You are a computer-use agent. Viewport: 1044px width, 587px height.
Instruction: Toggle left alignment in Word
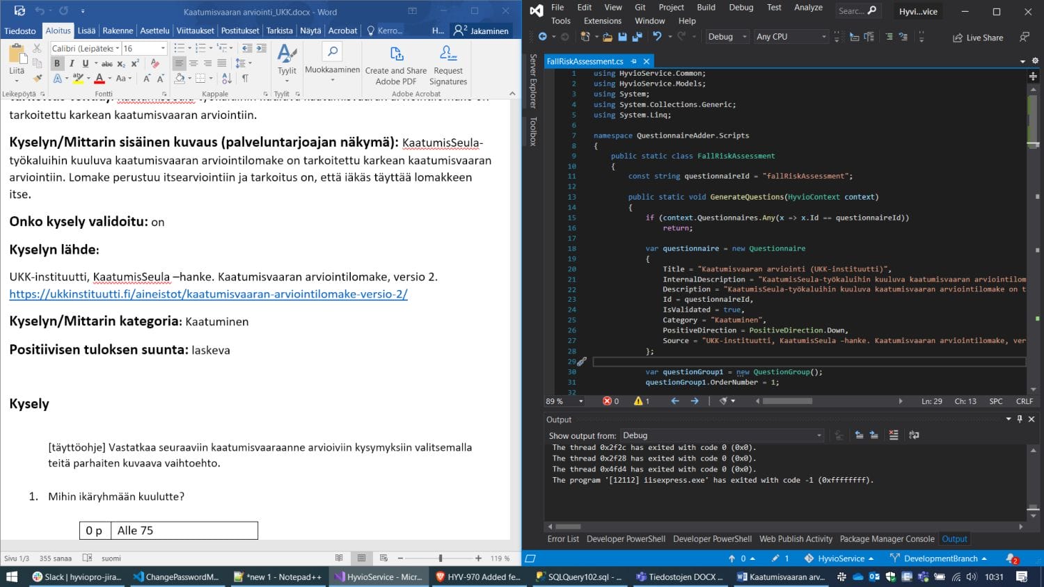180,63
